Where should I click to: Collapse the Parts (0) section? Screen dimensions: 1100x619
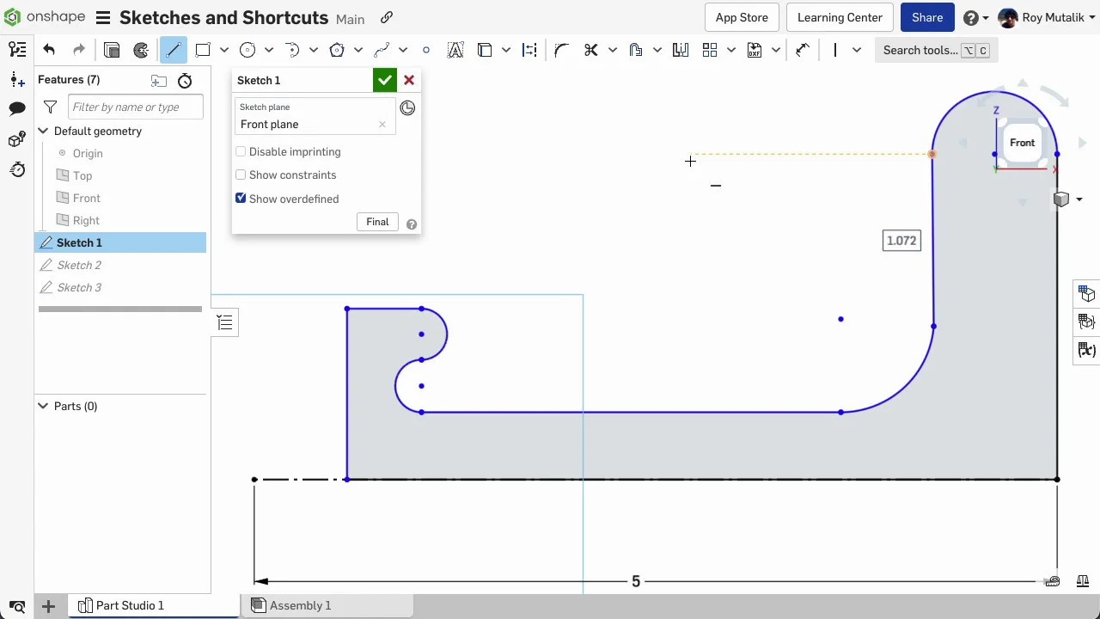click(43, 406)
